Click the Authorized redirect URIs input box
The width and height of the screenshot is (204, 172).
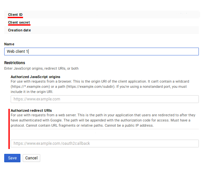(x=104, y=143)
